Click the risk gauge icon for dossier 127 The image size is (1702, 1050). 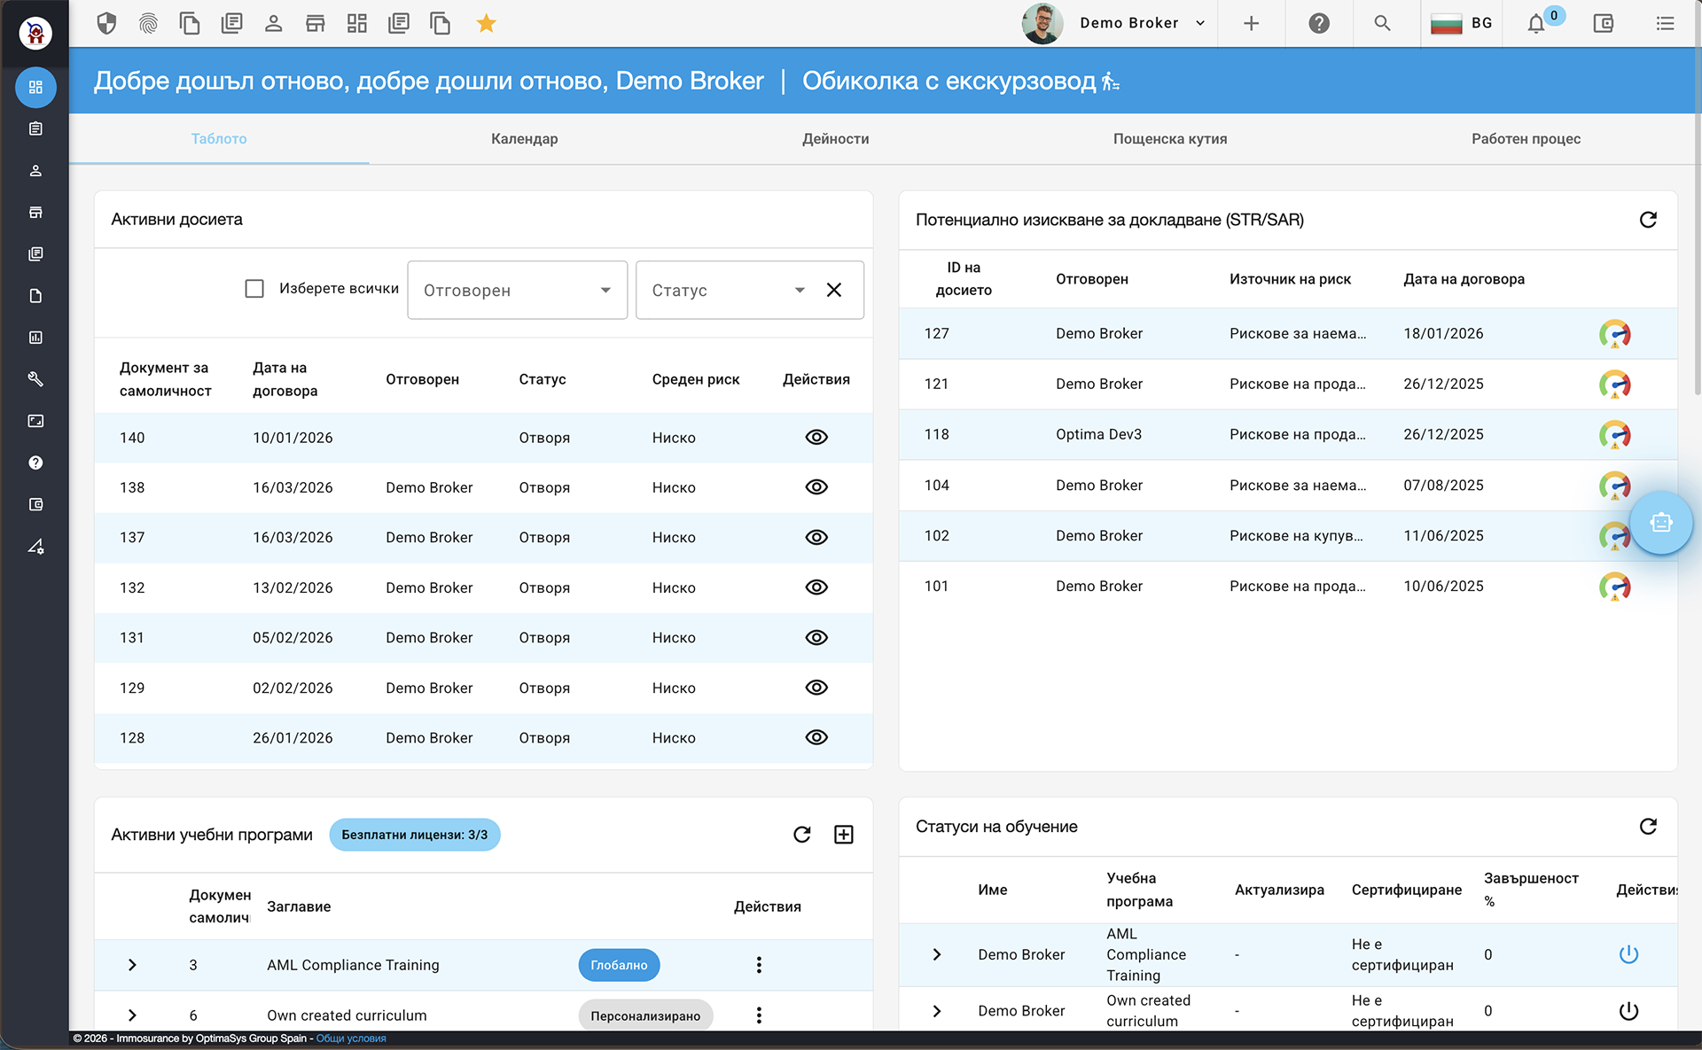coord(1614,334)
